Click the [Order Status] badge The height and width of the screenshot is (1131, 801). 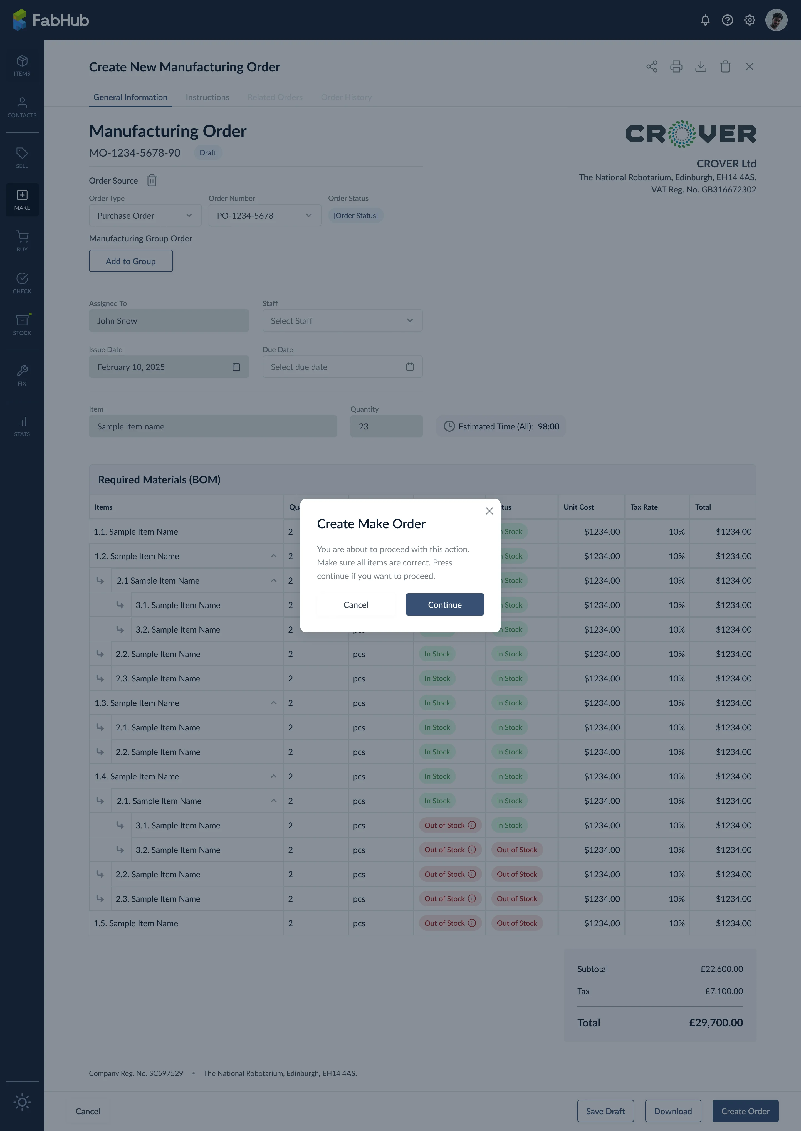(356, 216)
